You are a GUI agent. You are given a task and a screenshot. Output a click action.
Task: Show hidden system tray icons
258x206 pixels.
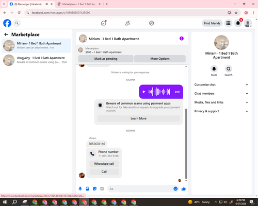tap(216, 202)
